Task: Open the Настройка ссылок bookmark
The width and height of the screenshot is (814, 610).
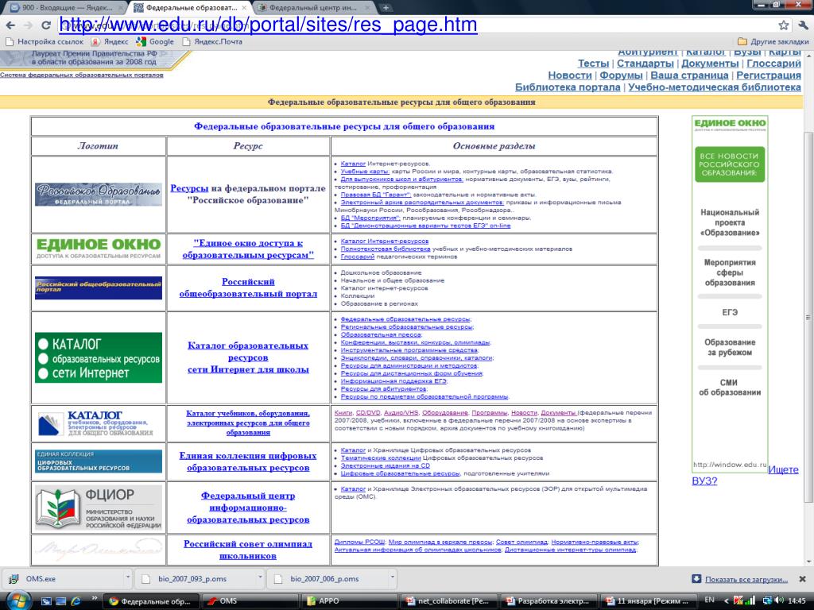Action: [x=45, y=41]
